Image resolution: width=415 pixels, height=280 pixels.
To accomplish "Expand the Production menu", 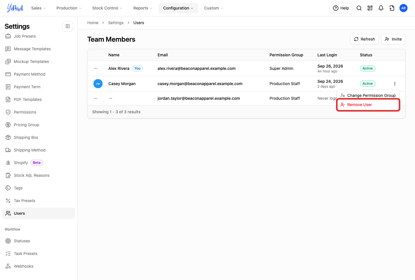I will click(69, 8).
